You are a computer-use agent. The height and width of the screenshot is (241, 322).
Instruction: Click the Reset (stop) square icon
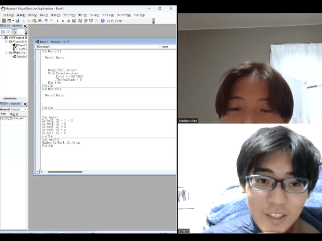click(68, 20)
